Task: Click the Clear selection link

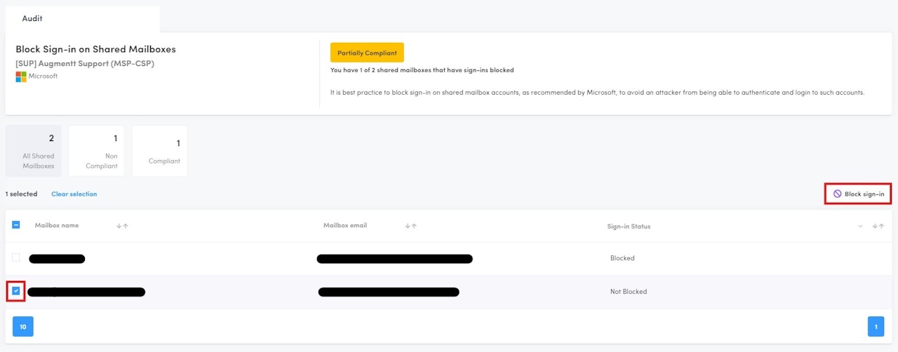Action: point(74,194)
